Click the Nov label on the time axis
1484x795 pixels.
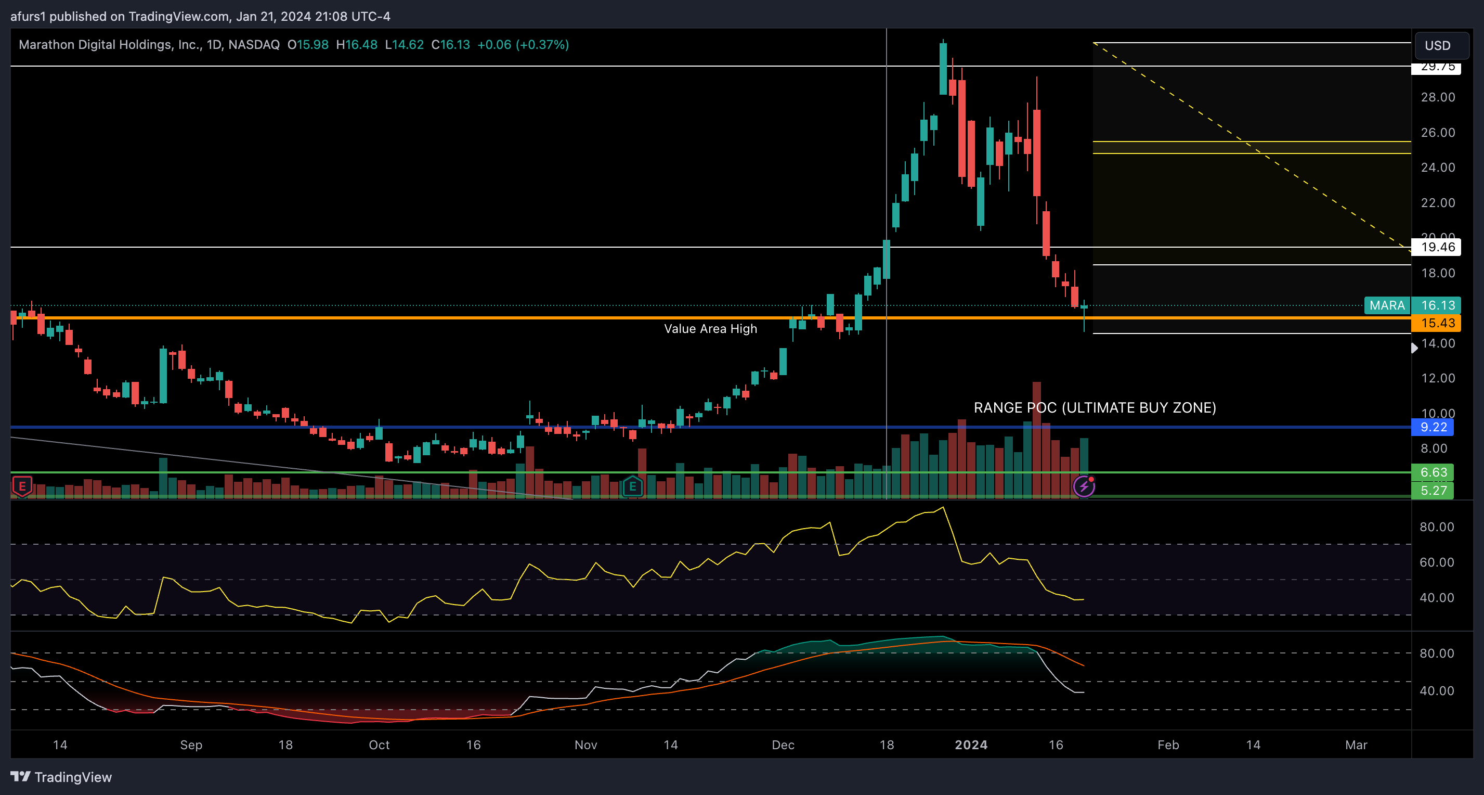coord(586,745)
